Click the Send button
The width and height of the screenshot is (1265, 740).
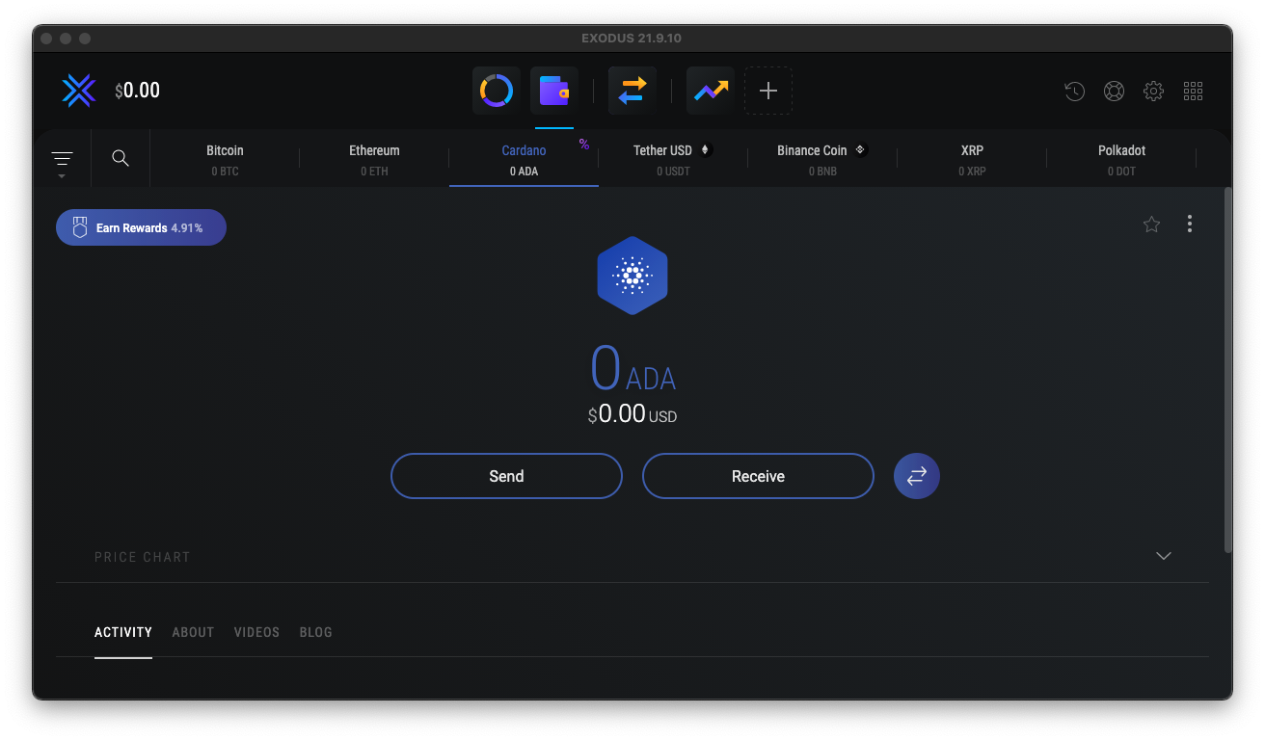tap(506, 476)
